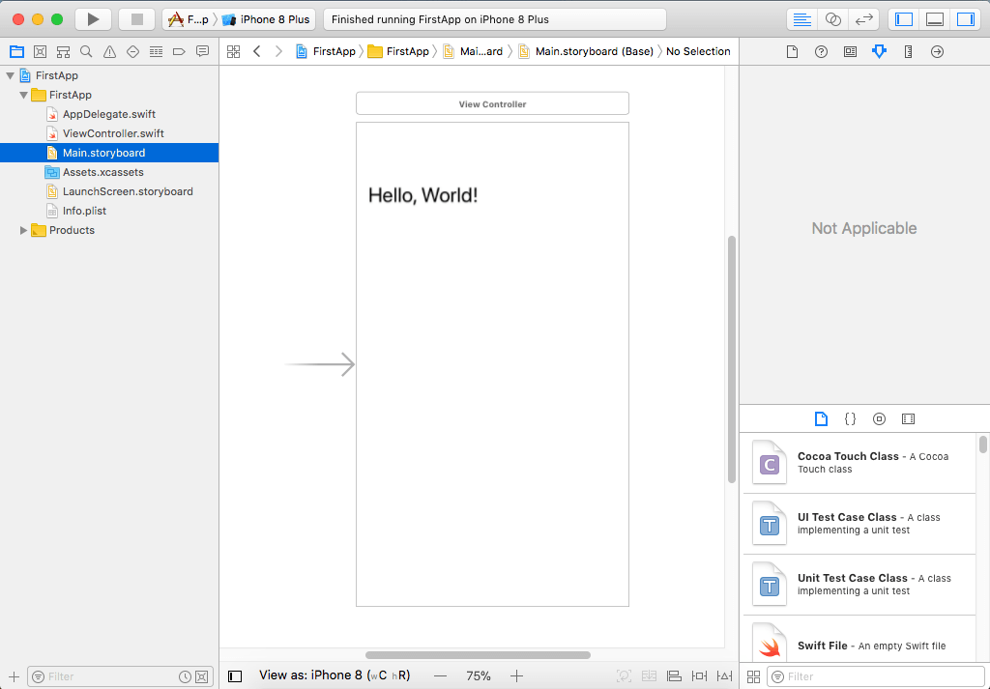Image resolution: width=990 pixels, height=689 pixels.
Task: Open the Debug navigator
Action: (x=156, y=51)
